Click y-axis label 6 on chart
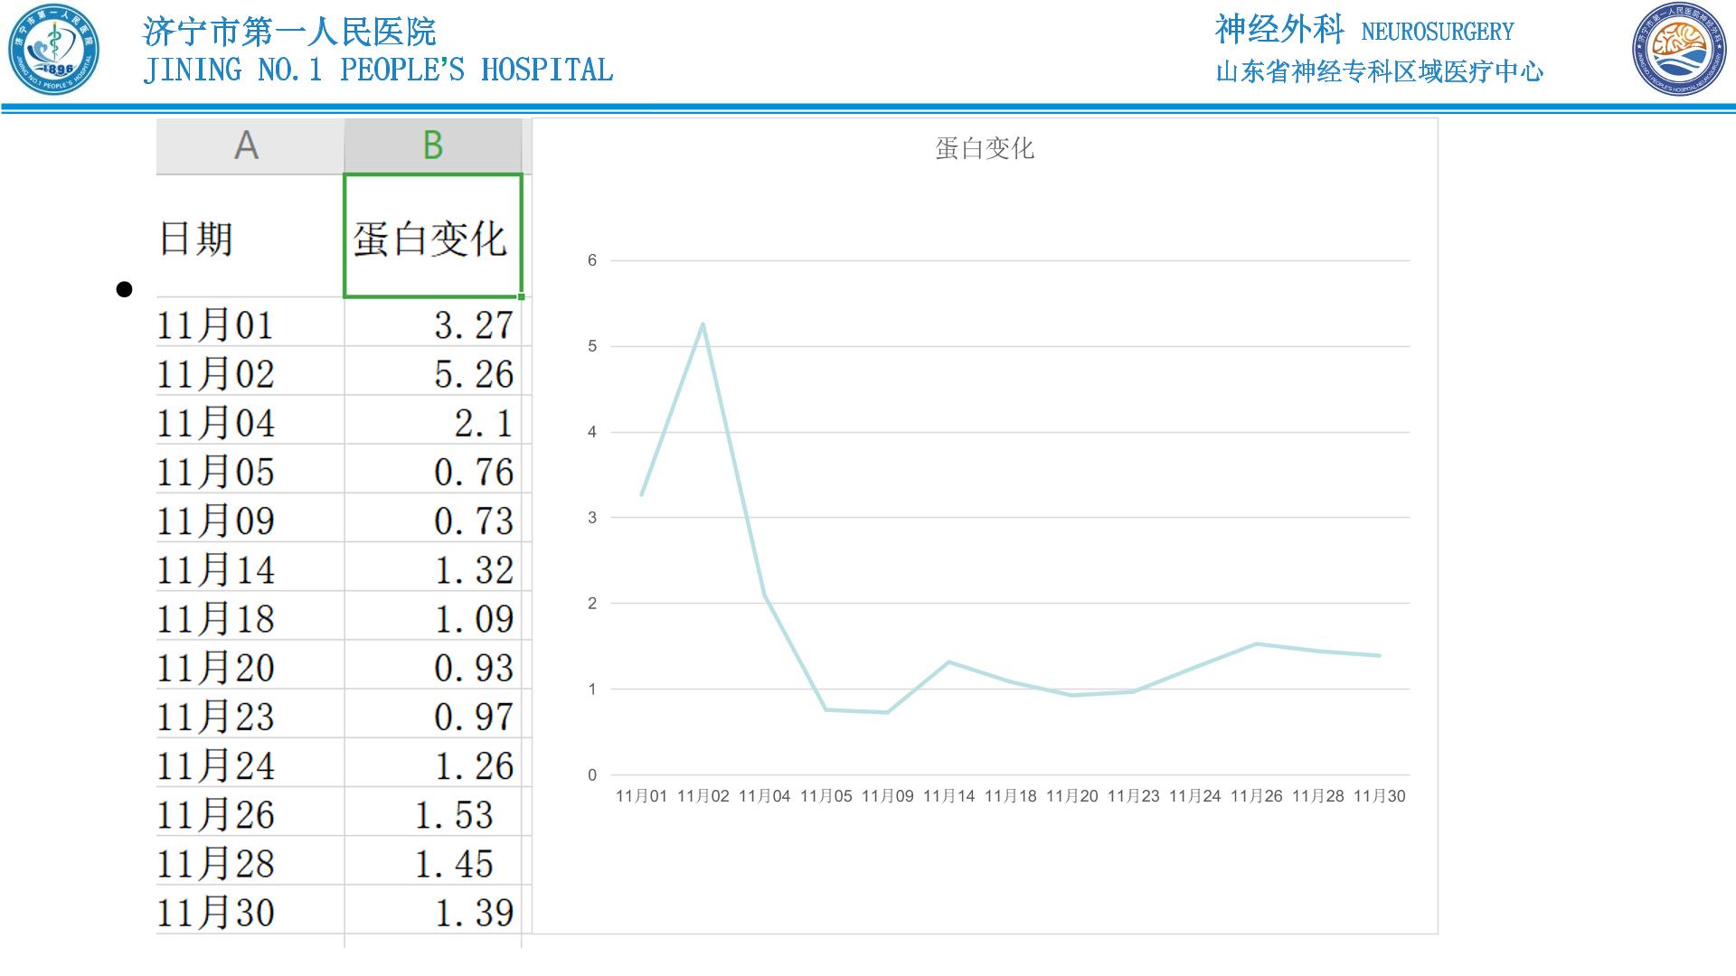The width and height of the screenshot is (1736, 976). [x=592, y=260]
